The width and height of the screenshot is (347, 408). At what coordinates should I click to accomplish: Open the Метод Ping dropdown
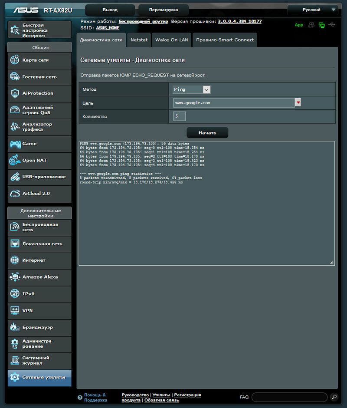pos(192,89)
